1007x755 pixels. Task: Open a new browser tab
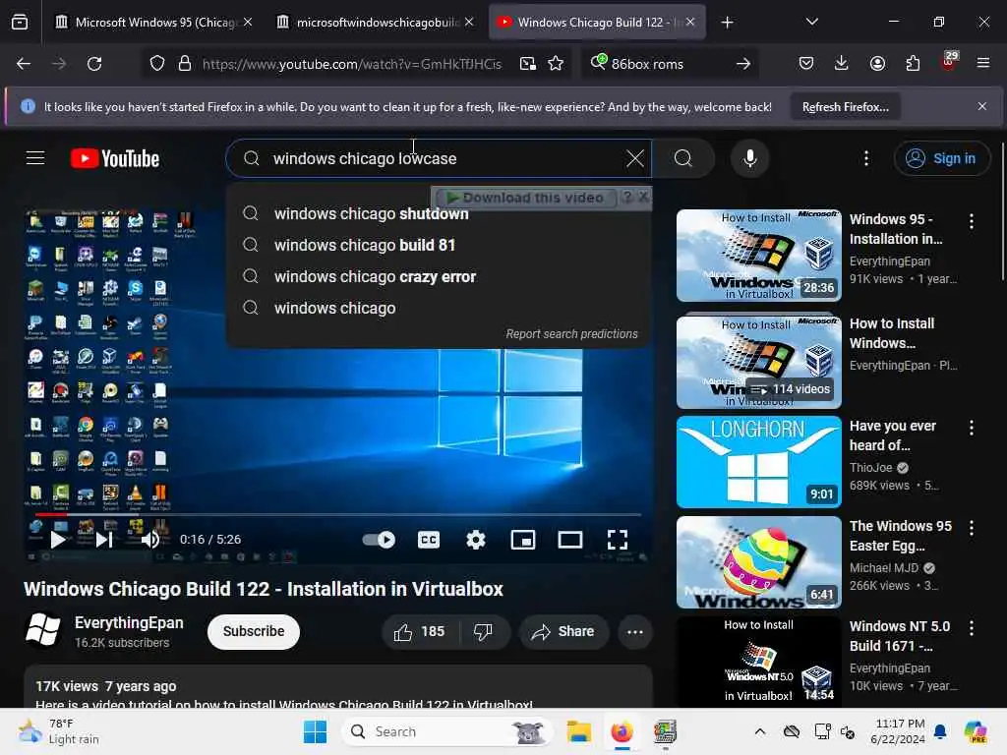(727, 23)
